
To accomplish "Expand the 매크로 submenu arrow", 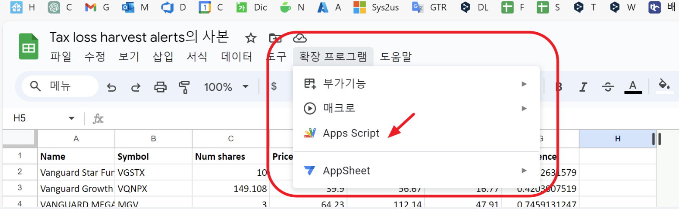I will tap(525, 108).
